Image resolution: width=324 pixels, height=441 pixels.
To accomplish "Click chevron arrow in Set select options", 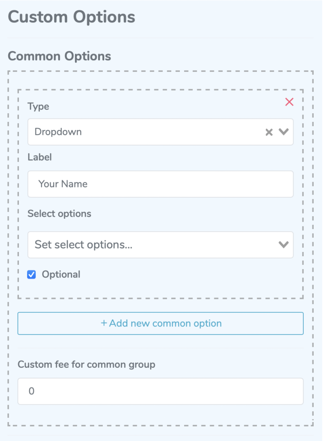I will (284, 245).
